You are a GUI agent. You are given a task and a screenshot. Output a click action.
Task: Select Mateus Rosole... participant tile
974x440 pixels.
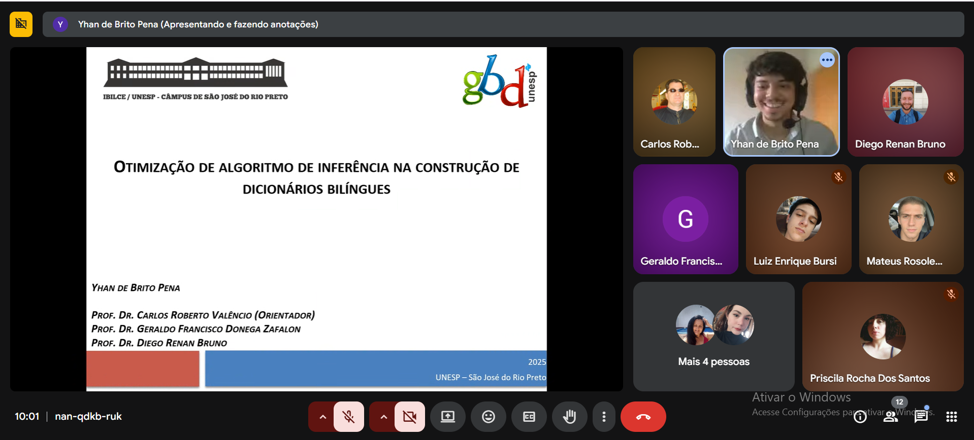click(912, 219)
